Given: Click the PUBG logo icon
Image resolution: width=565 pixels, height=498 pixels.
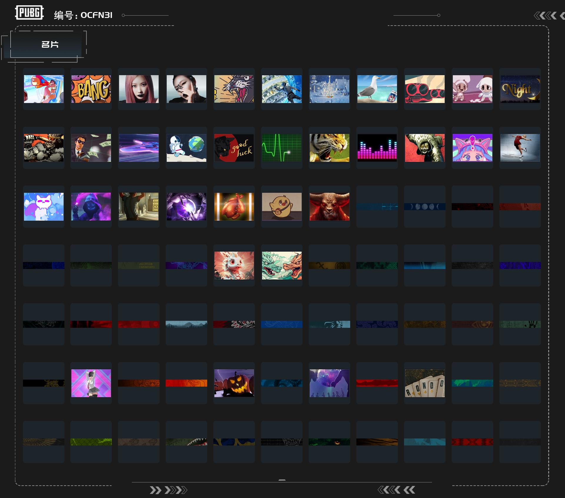Looking at the screenshot, I should [29, 13].
